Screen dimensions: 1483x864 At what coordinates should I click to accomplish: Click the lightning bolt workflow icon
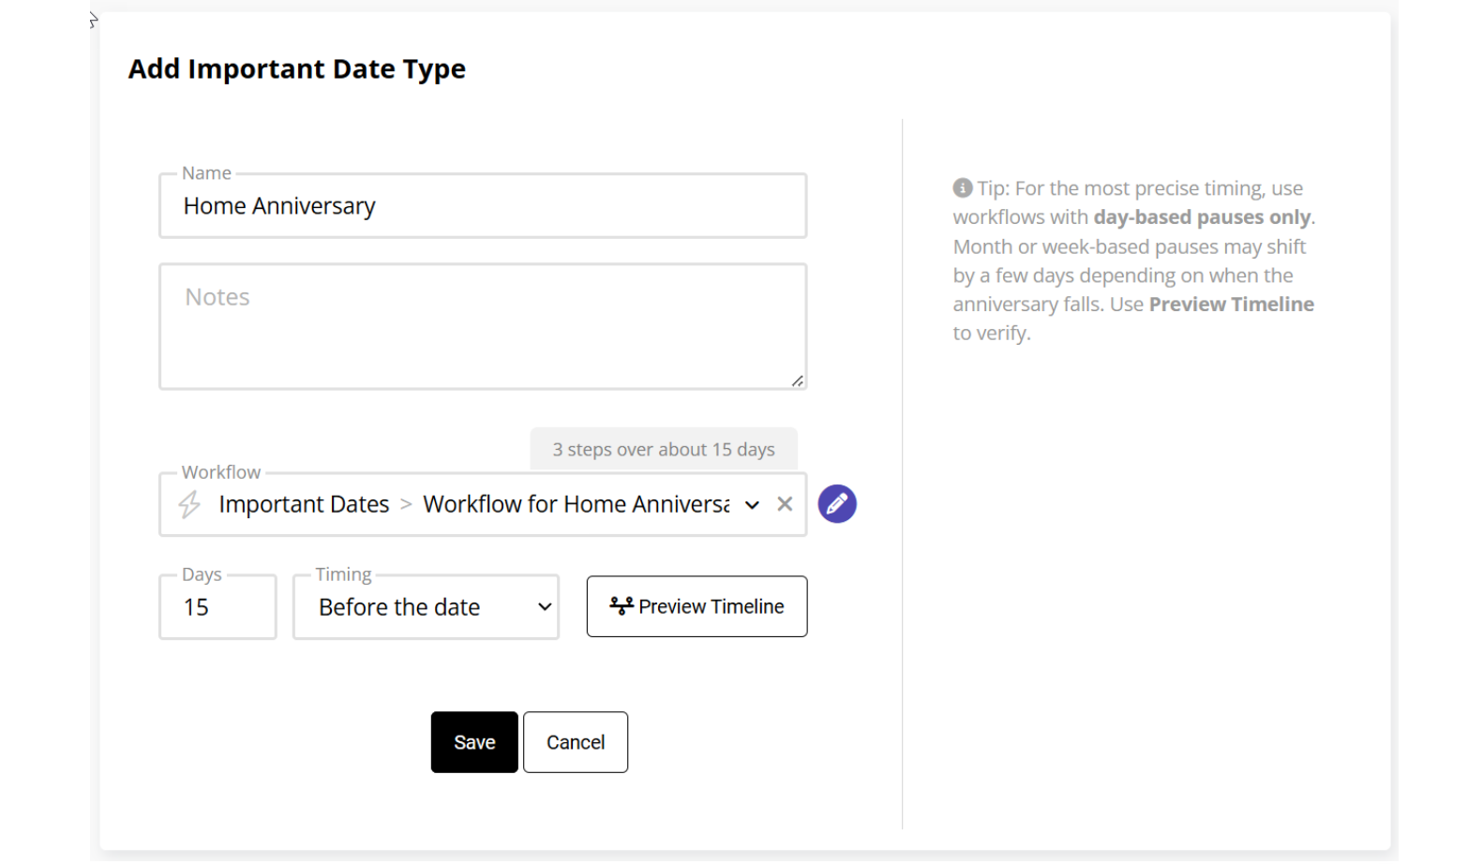tap(189, 504)
